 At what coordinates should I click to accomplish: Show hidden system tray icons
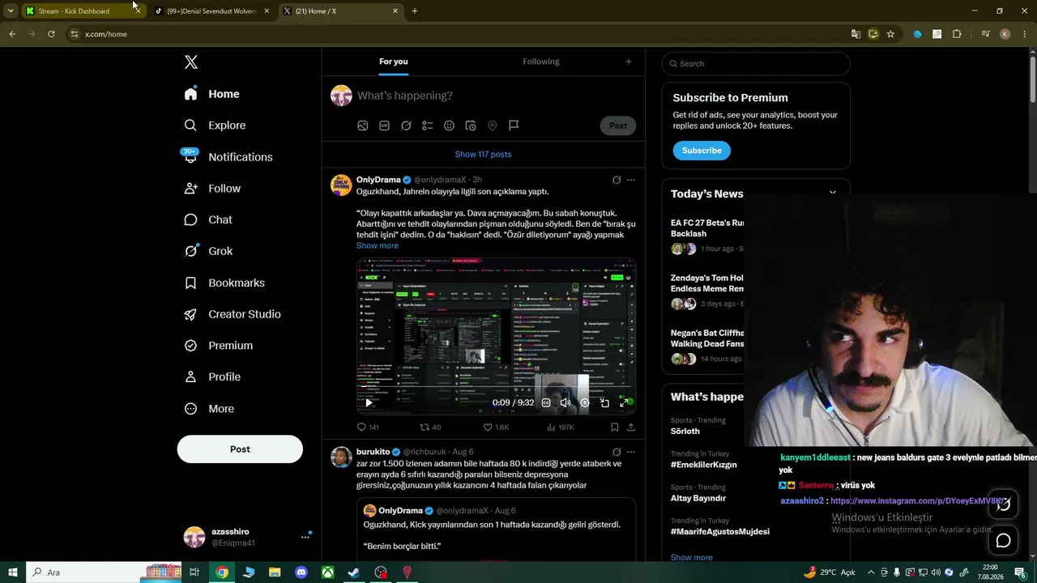[872, 572]
